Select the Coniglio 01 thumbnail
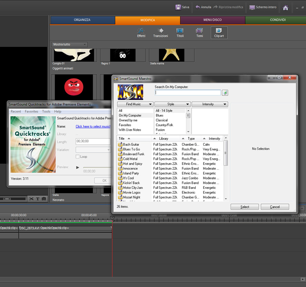Image resolution: width=306 pixels, height=287 pixels. 74,55
